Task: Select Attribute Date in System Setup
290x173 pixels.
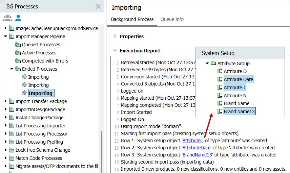Action: pos(238,79)
